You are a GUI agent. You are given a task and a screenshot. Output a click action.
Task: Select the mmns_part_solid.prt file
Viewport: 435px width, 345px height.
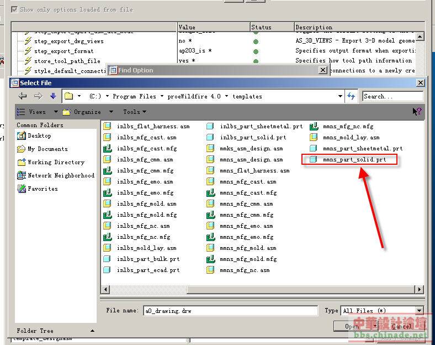point(354,160)
